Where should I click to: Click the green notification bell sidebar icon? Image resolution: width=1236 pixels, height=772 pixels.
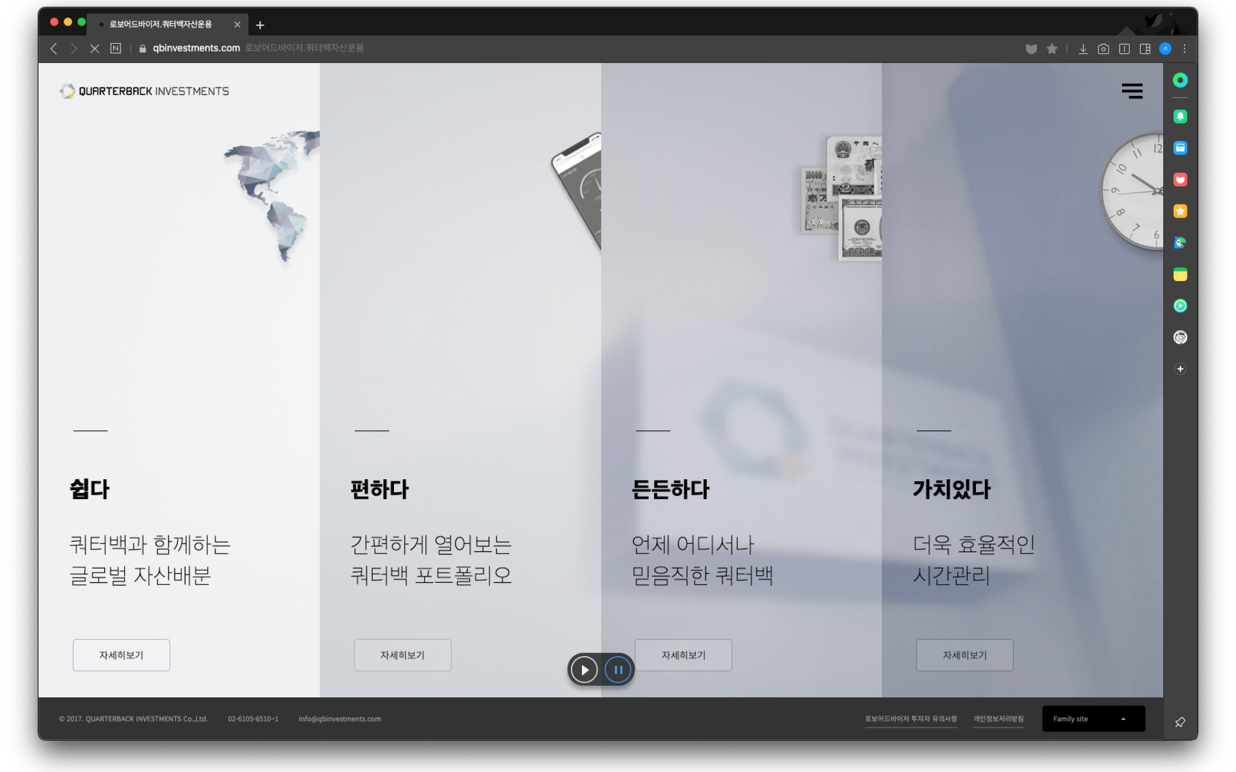pyautogui.click(x=1180, y=116)
